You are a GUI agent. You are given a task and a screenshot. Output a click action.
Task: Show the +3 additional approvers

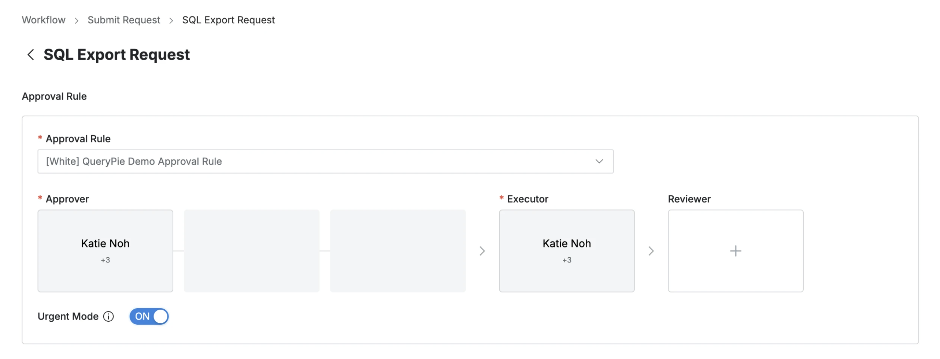(106, 260)
